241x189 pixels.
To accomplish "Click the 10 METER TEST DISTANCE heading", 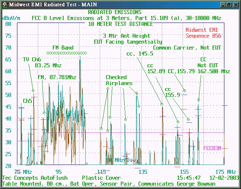I will [x=120, y=24].
